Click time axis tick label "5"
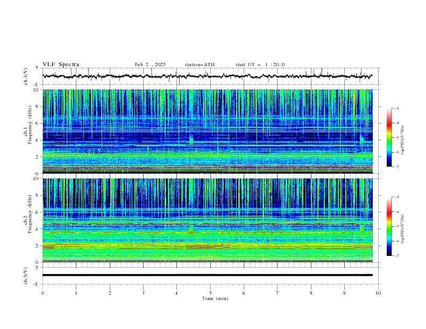Screen dimensions: 426x329 click(210, 293)
